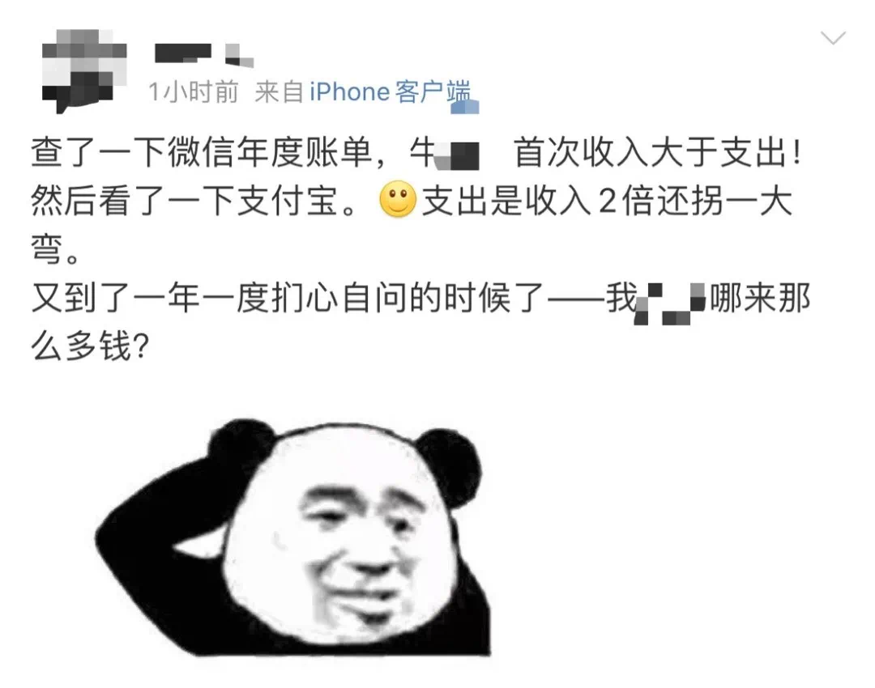
Task: Open the blurred poster avatar
Action: (x=83, y=70)
